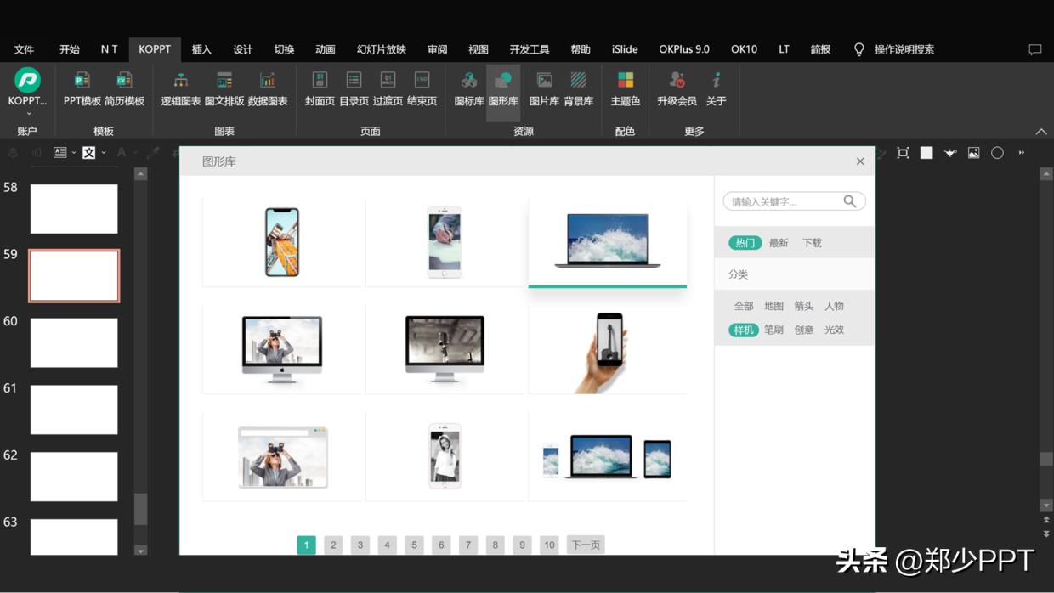
Task: Open the 封面页 cover page tool
Action: (320, 89)
